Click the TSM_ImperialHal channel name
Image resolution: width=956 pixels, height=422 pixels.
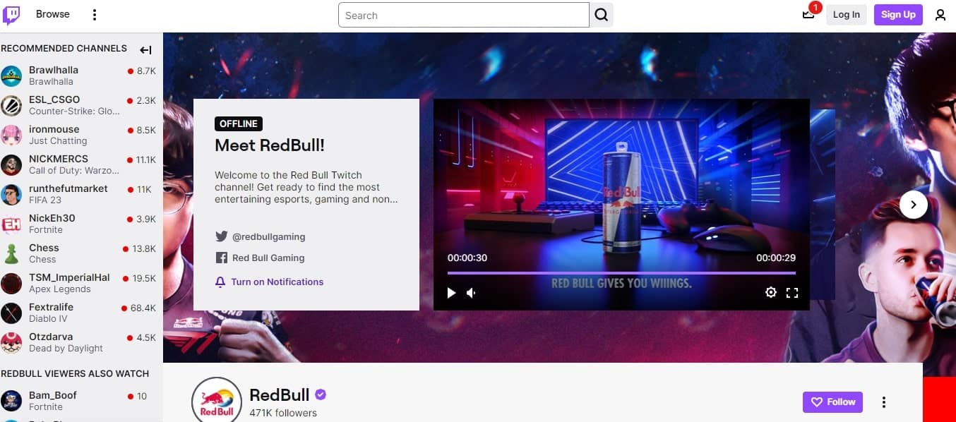click(69, 277)
